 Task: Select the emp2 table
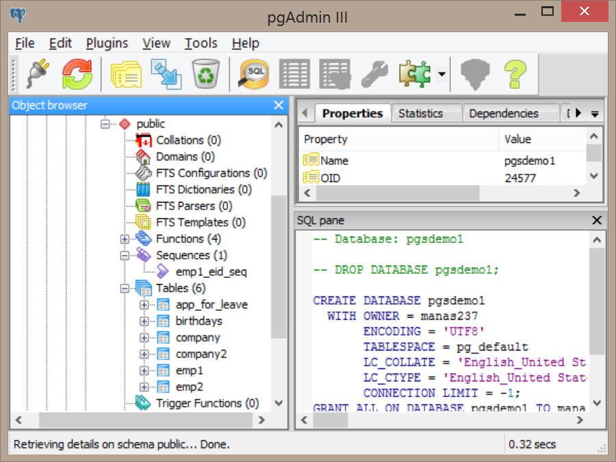click(x=190, y=387)
